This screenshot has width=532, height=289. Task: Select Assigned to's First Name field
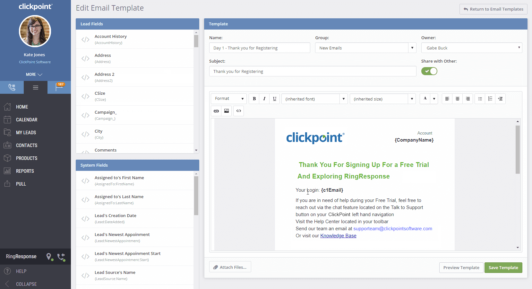[x=135, y=180]
